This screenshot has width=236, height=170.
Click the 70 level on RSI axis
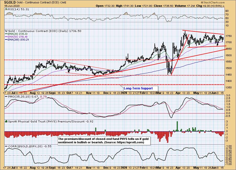[227, 15]
